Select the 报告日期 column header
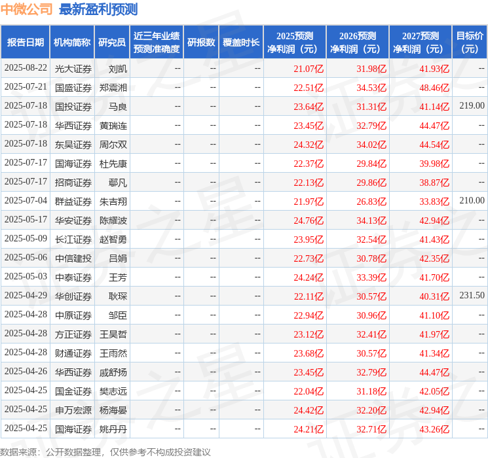 26,42
